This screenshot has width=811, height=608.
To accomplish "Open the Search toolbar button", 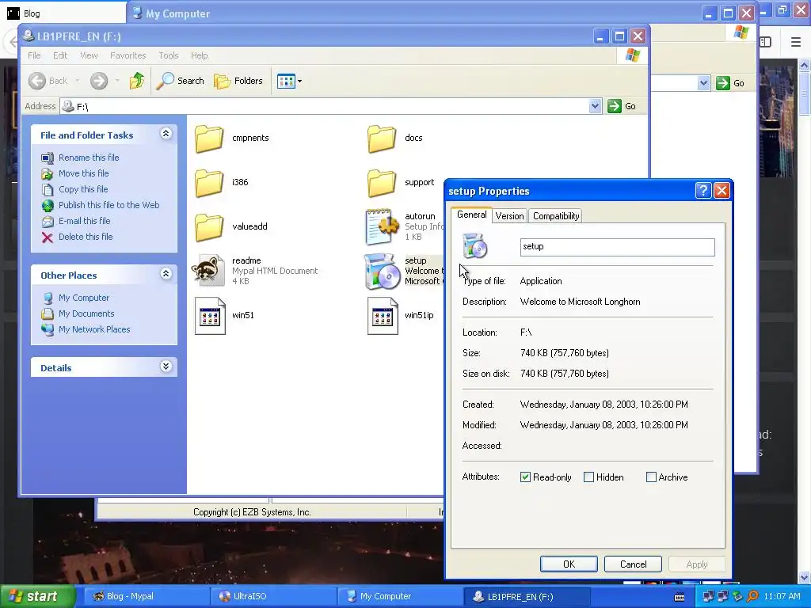I will click(180, 81).
